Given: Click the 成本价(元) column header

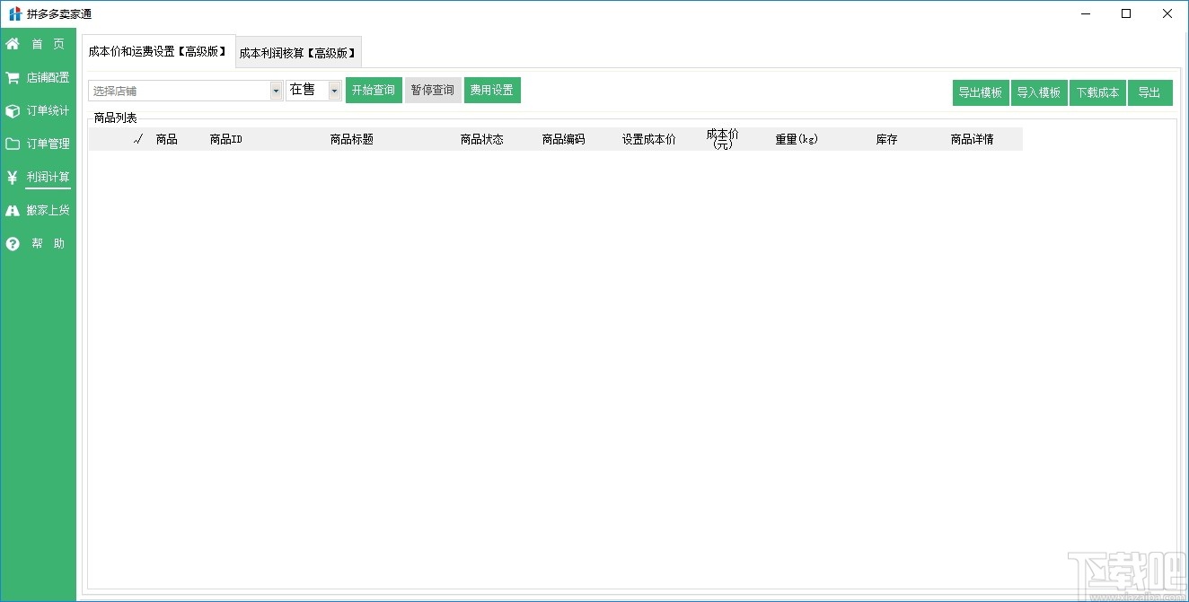Looking at the screenshot, I should (x=722, y=139).
